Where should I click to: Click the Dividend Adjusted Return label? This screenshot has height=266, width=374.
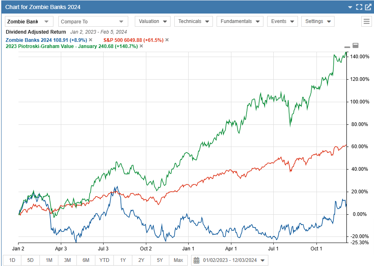pos(35,32)
